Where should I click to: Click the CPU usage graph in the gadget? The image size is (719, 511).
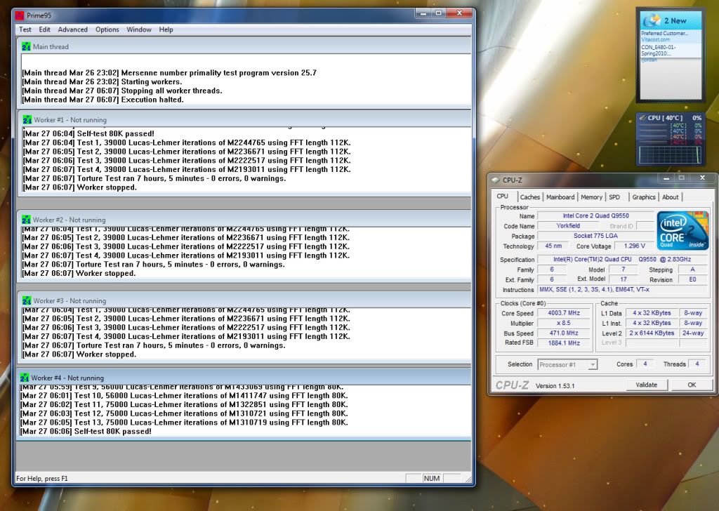click(671, 155)
